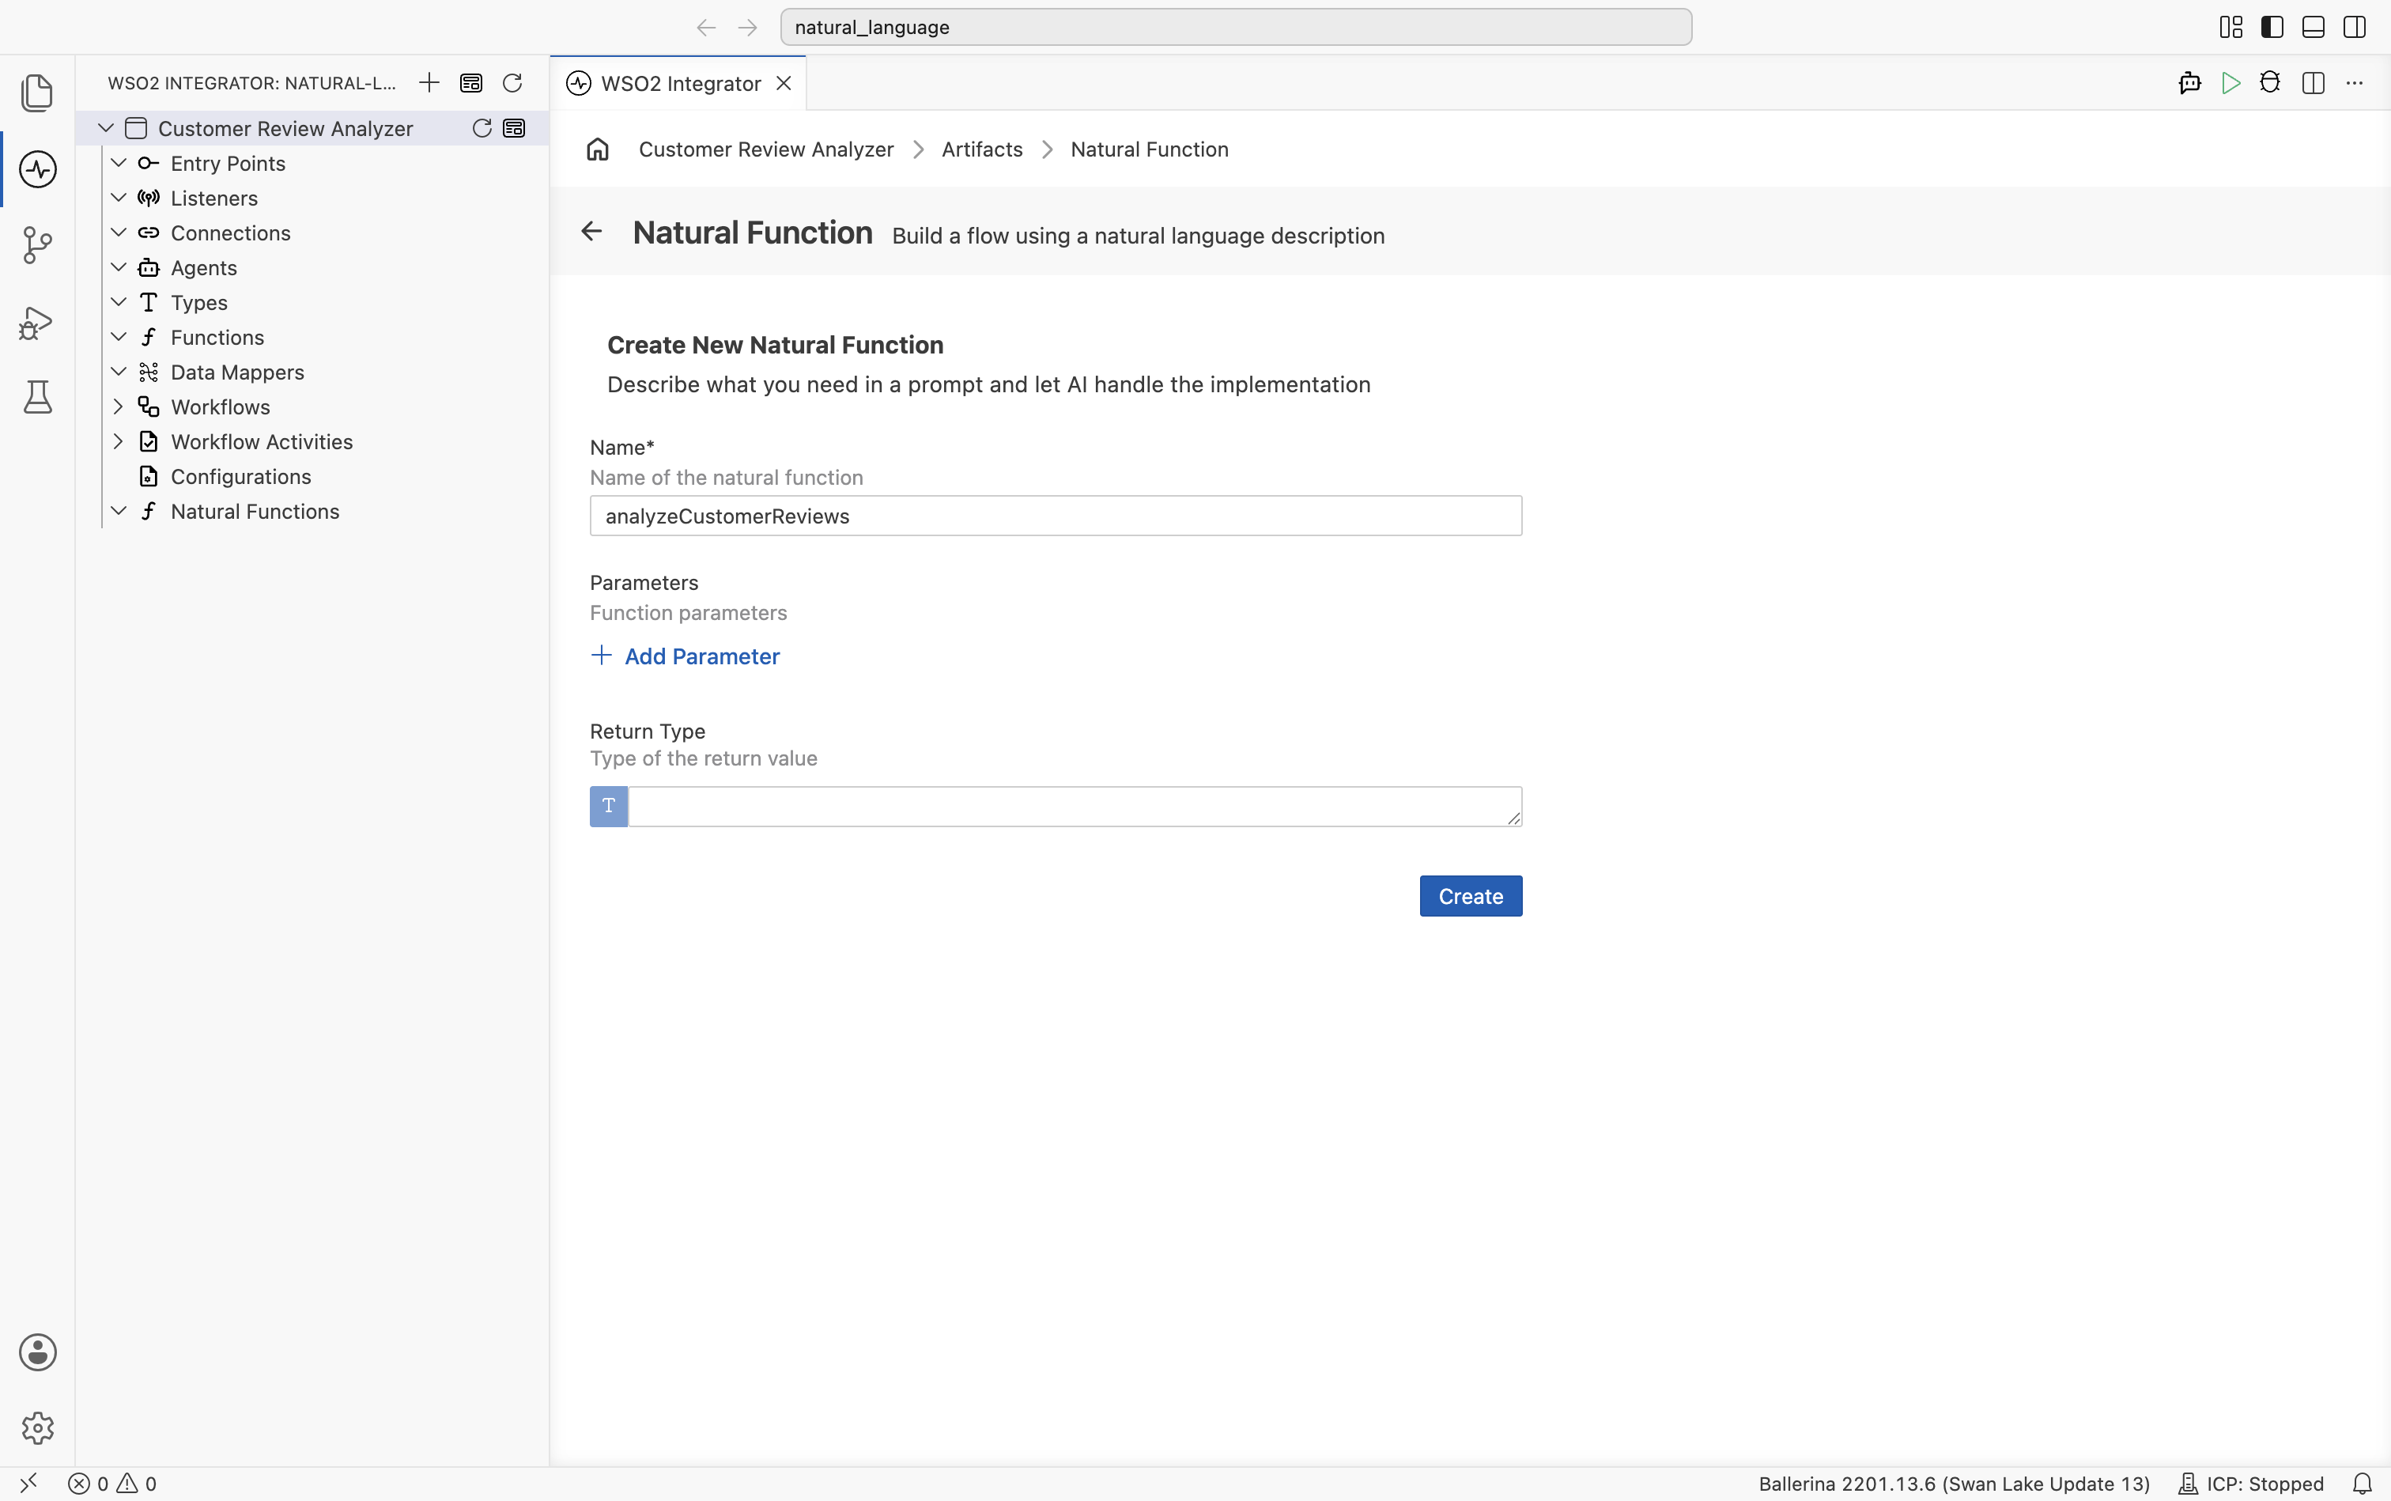This screenshot has width=2391, height=1501.
Task: Open Customer Review Analyzer breadcrumb
Action: [765, 149]
